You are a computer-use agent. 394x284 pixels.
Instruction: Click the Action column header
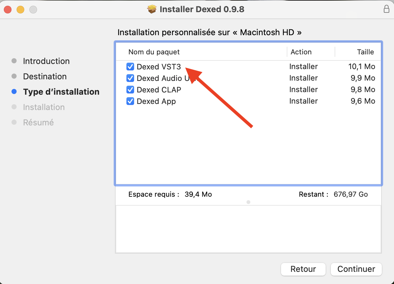pyautogui.click(x=301, y=52)
